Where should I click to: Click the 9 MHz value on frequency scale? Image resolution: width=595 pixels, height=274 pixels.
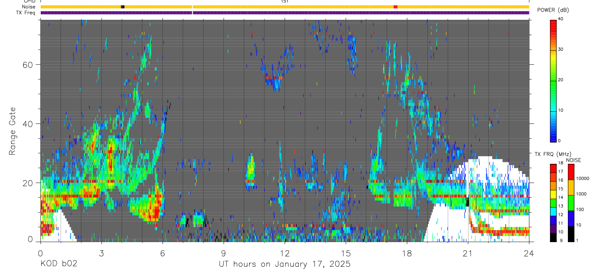(560, 241)
